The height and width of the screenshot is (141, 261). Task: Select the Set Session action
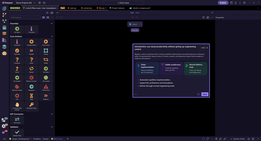click(17, 78)
